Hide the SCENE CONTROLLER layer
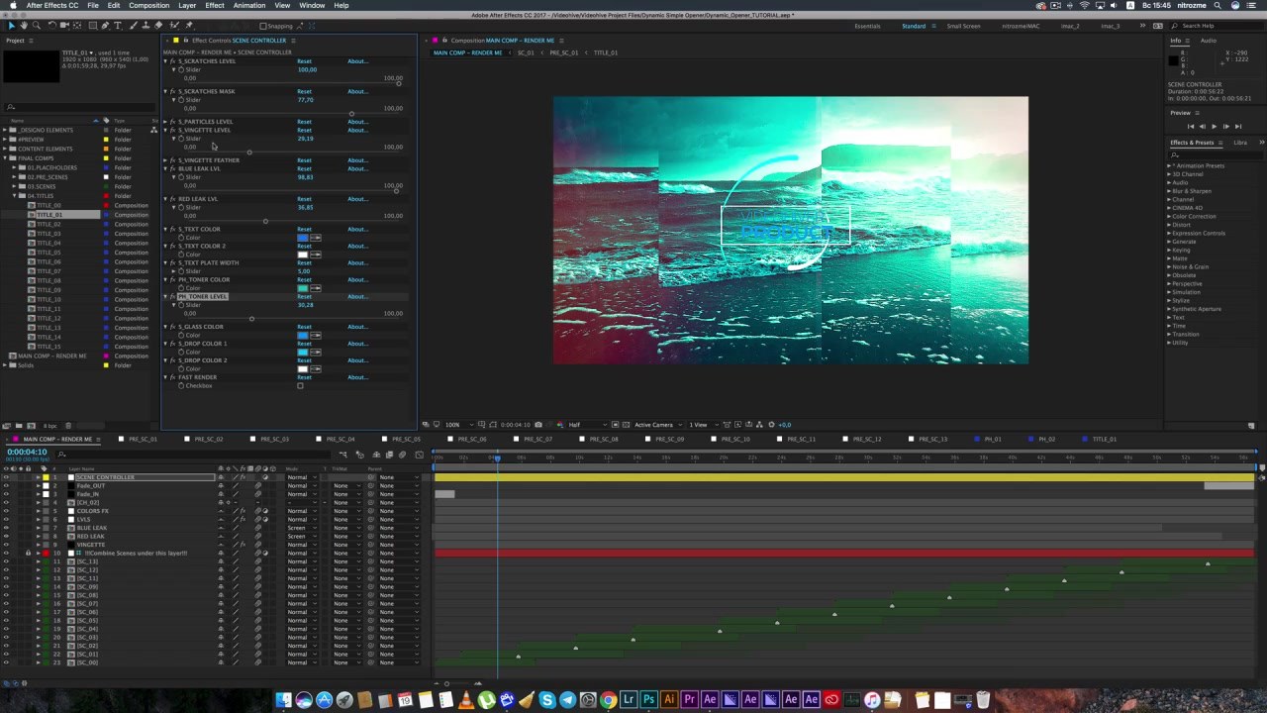The image size is (1267, 713). 6,477
